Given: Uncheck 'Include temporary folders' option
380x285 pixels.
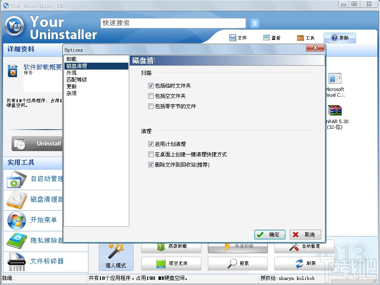Looking at the screenshot, I should coord(151,85).
